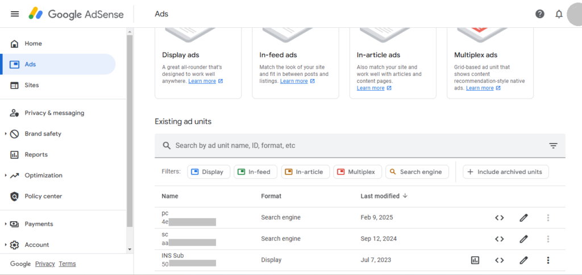Sort by Last modified arrow
This screenshot has height=275, width=582.
[x=405, y=196]
